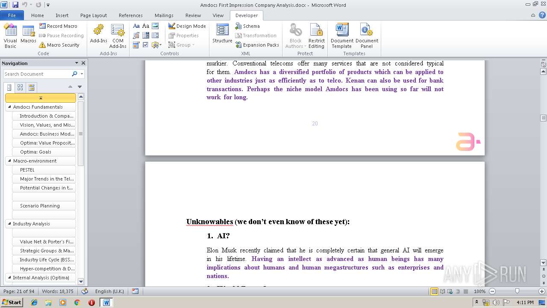This screenshot has width=547, height=308.
Task: Switch to the Review tab
Action: tap(193, 15)
